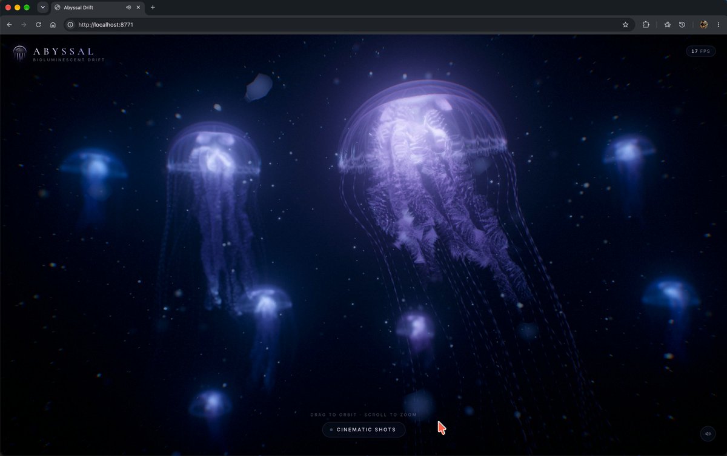Open the tab search dropdown arrow
This screenshot has width=727, height=456.
click(42, 7)
